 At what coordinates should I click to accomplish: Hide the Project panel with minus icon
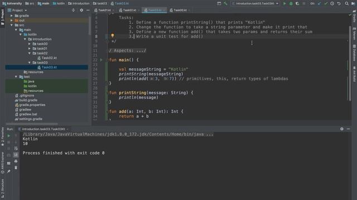[x=88, y=10]
